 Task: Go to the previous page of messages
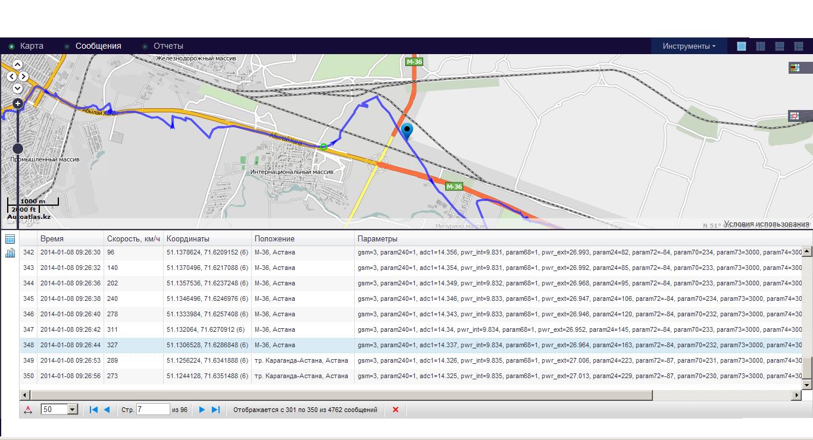[x=107, y=410]
